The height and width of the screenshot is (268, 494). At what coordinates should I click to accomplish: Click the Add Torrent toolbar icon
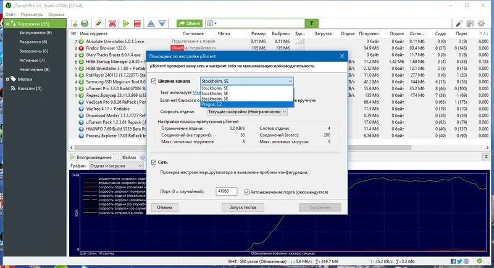point(74,23)
